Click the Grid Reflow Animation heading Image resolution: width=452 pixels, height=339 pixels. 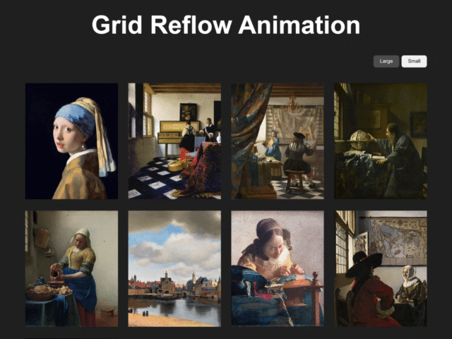[226, 25]
